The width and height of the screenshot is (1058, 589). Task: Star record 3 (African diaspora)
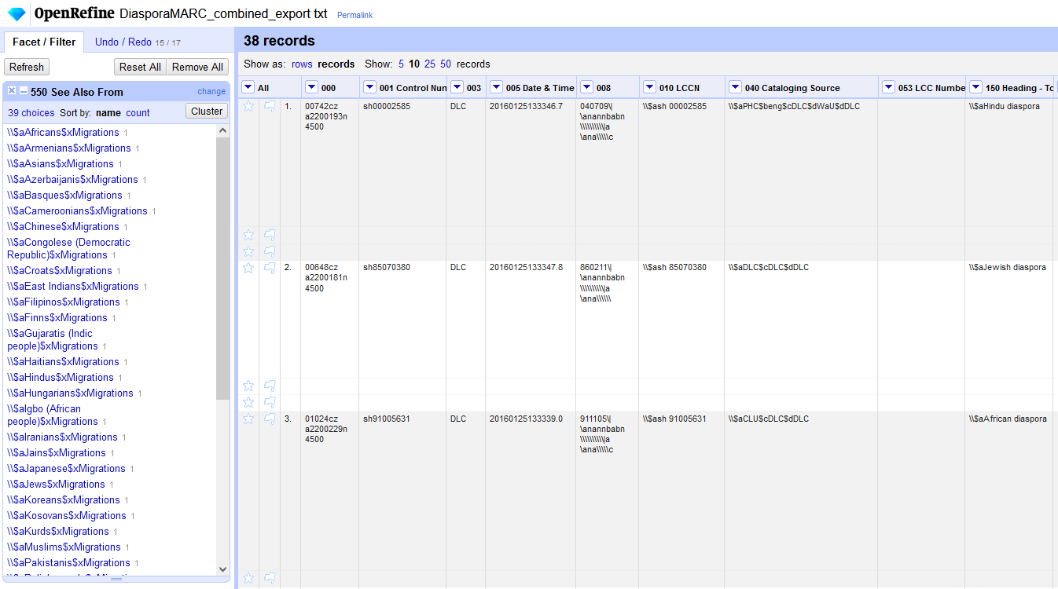click(248, 419)
